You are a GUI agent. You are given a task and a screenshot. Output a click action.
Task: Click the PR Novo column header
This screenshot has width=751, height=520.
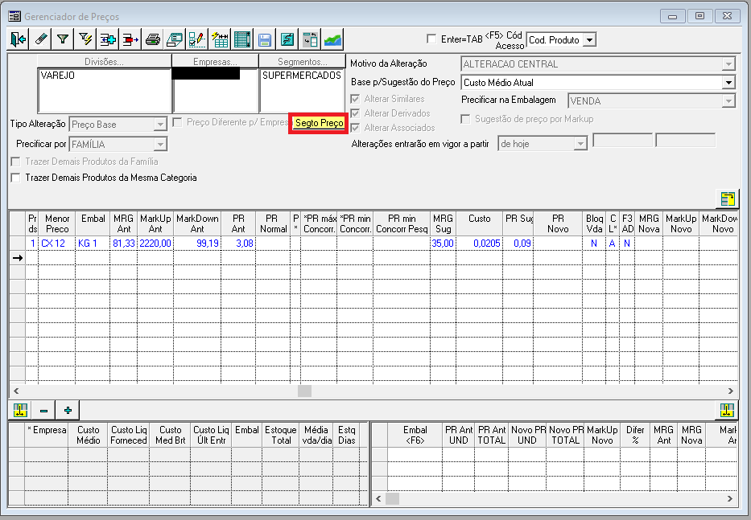pyautogui.click(x=558, y=223)
